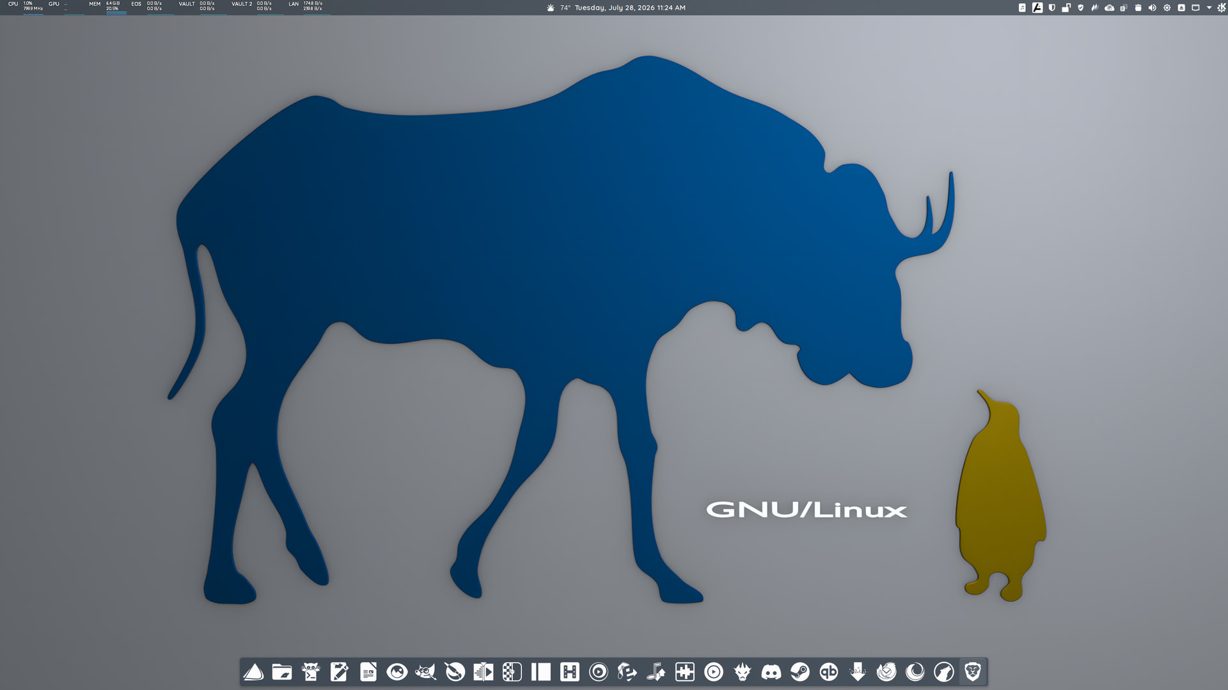Image resolution: width=1228 pixels, height=690 pixels.
Task: Open the download arrow icon in dock
Action: pyautogui.click(x=858, y=672)
